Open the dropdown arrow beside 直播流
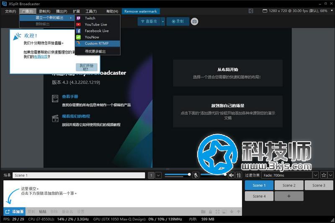The height and width of the screenshot is (223, 335). click(163, 21)
